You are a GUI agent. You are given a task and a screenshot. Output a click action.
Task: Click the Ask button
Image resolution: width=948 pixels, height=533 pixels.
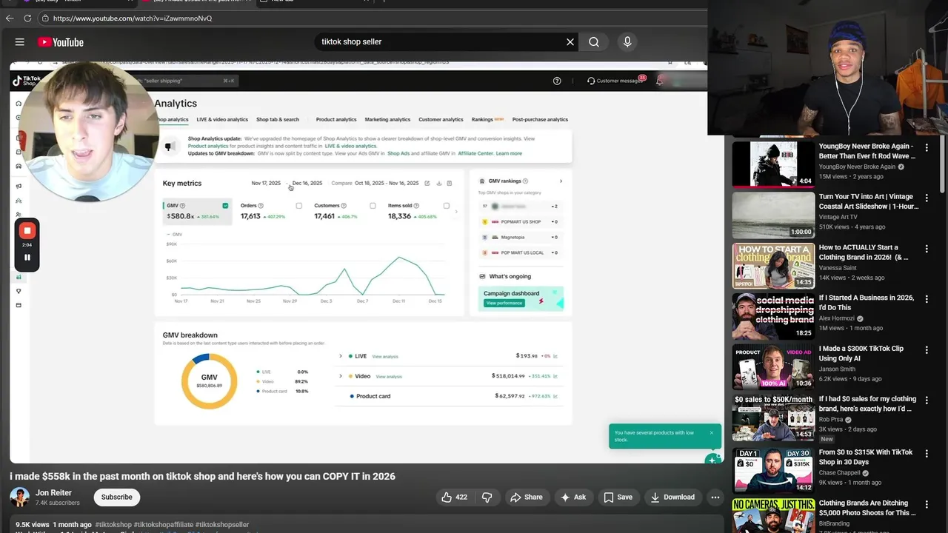[x=573, y=497]
